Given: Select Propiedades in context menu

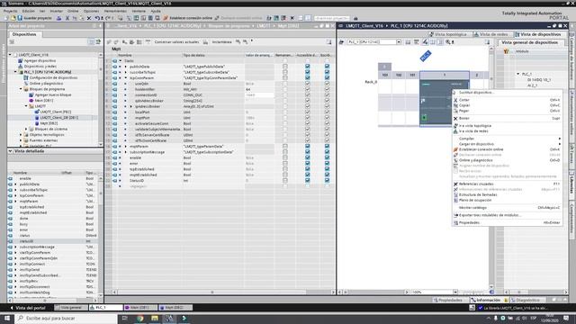Looking at the screenshot, I should pyautogui.click(x=470, y=222).
